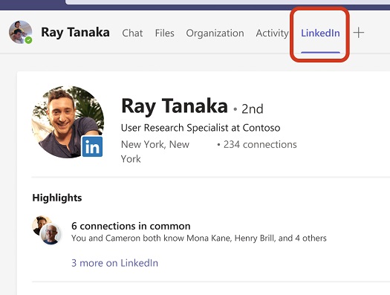This screenshot has height=295, width=390.
Task: Click the Ray Tanaka name in chat header
Action: click(x=75, y=33)
